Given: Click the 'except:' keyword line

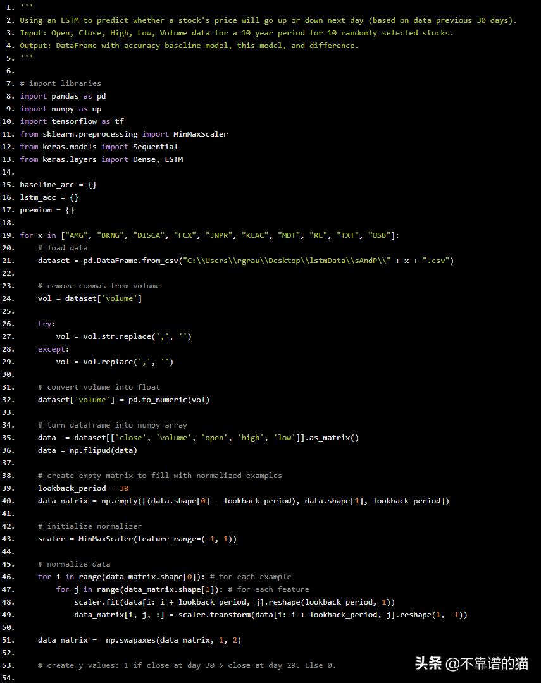Looking at the screenshot, I should click(x=54, y=349).
